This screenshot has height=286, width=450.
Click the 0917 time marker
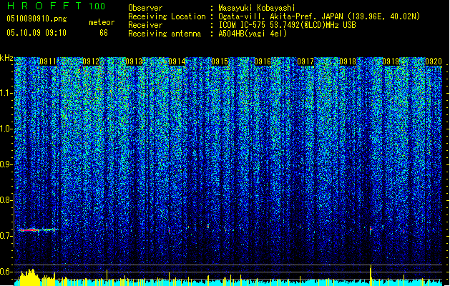[x=305, y=61]
